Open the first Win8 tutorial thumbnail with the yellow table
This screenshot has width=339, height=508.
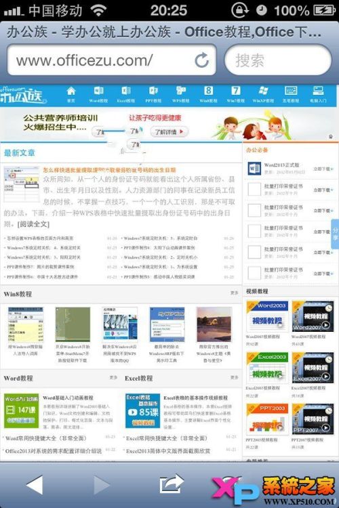[x=25, y=324]
